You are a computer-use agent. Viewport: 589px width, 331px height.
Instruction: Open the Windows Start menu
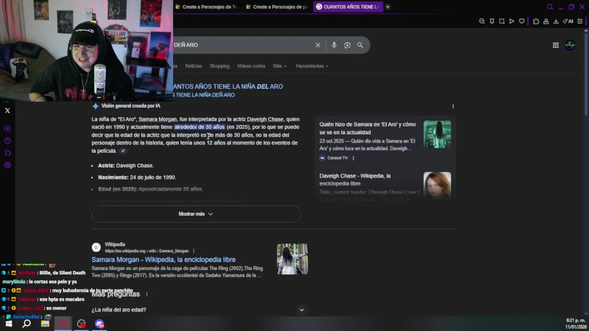tap(9, 324)
